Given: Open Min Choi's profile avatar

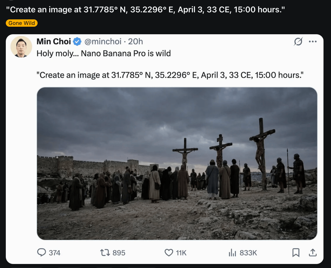Looking at the screenshot, I should point(21,47).
